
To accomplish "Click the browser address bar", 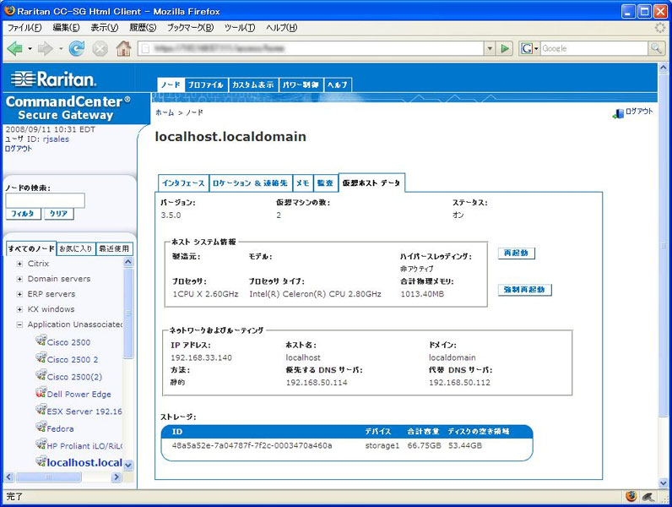I will point(311,48).
